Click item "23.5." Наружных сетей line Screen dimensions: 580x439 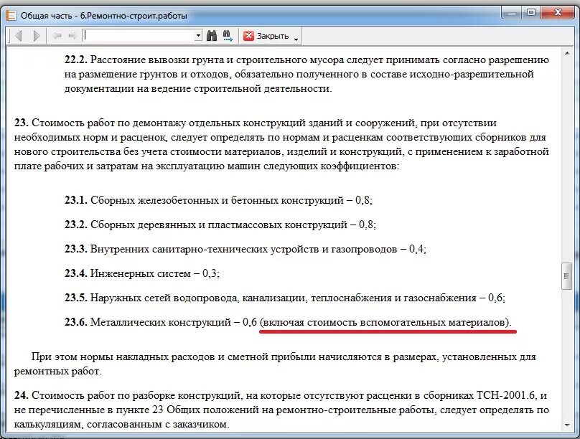click(x=285, y=298)
